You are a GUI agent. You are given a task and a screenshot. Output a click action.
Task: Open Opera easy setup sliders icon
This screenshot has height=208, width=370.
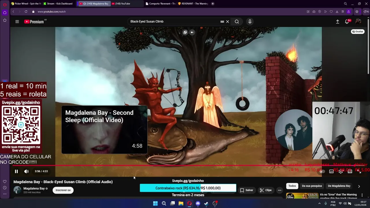tap(343, 12)
